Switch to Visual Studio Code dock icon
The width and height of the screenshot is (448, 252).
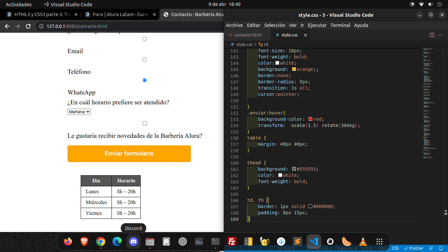click(x=314, y=241)
